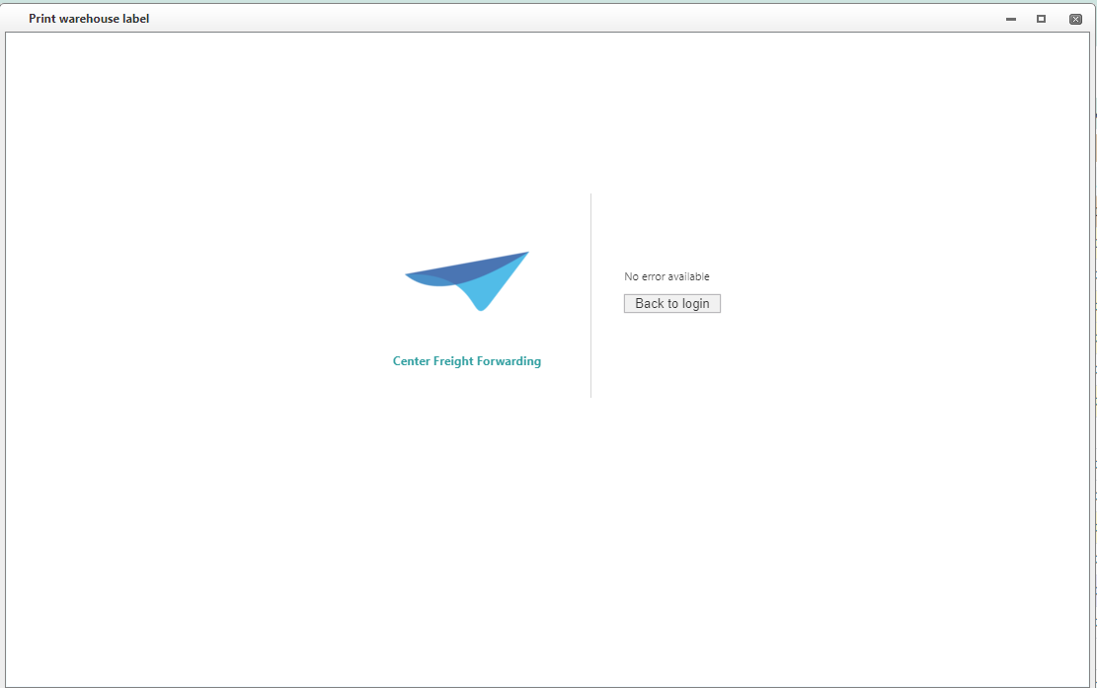This screenshot has height=688, width=1097.
Task: Click the Print warehouse label title
Action: (x=89, y=19)
